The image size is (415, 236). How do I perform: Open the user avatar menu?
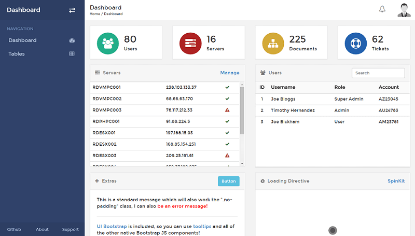[x=404, y=10]
